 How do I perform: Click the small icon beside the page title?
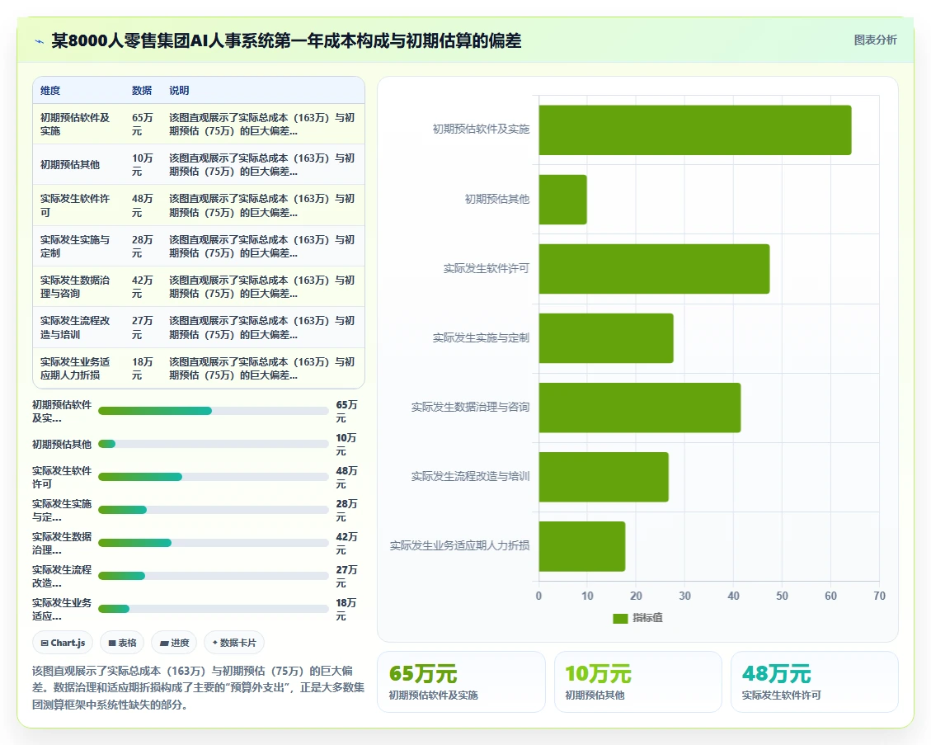tap(40, 41)
